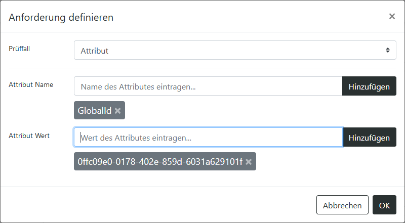Click the Attribut Name label
This screenshot has width=405, height=223.
(31, 84)
